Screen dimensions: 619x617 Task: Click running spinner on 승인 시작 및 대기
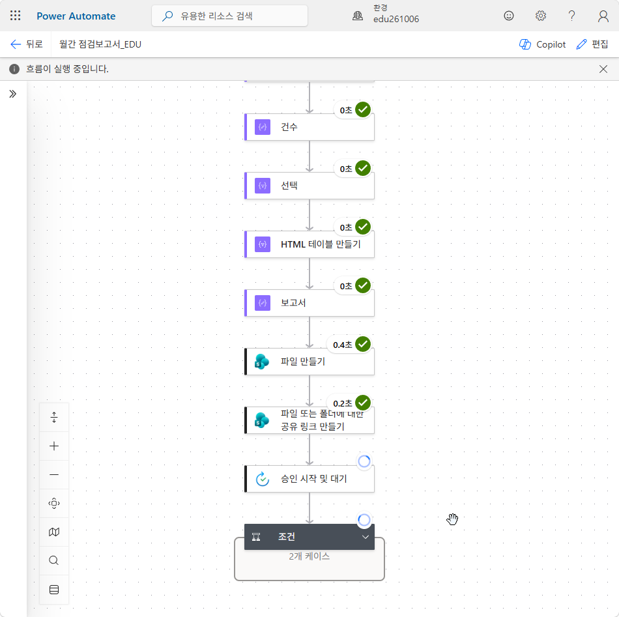364,461
